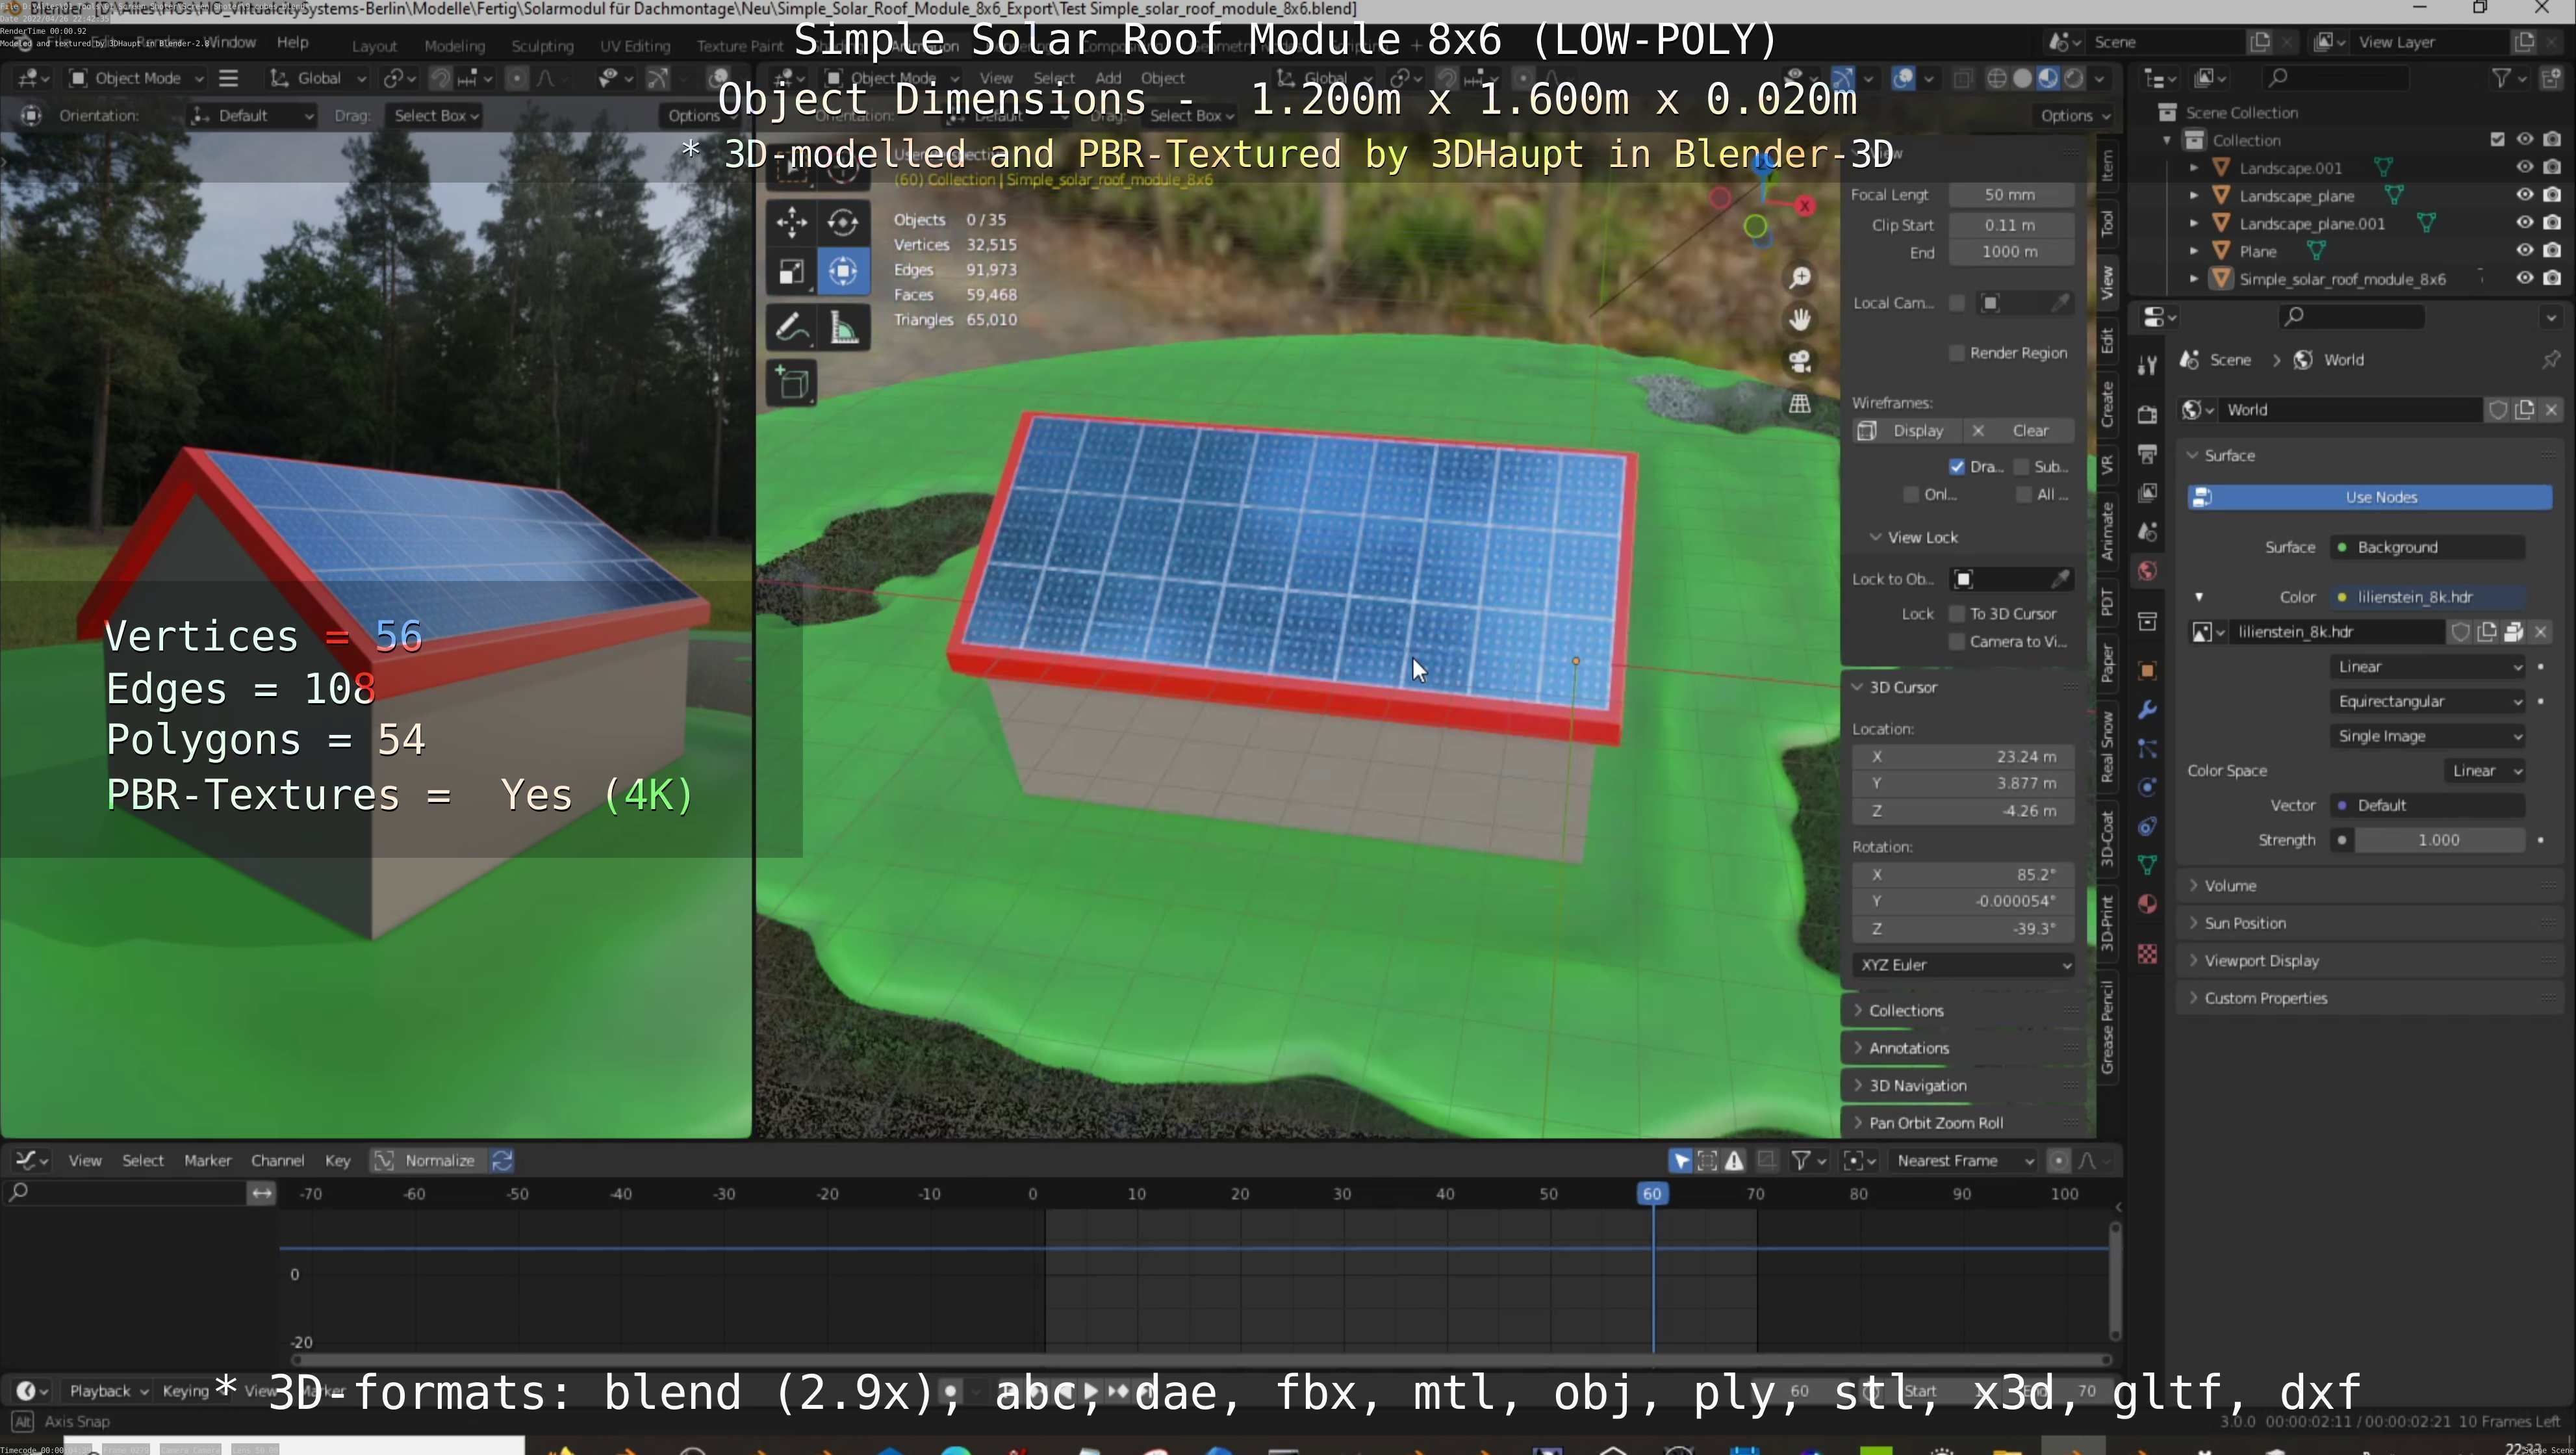2576x1455 pixels.
Task: Switch perspective/orthographic grid icon
Action: click(x=1800, y=404)
